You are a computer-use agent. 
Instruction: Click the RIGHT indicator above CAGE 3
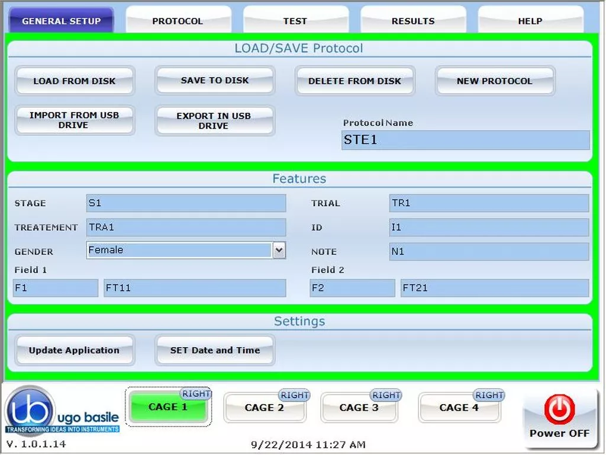[x=386, y=395]
